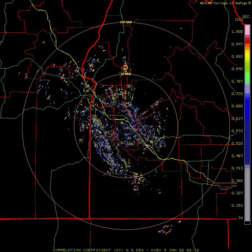Click the TH threshold label
Viewport: 252px width, 252px height.
[x=241, y=218]
